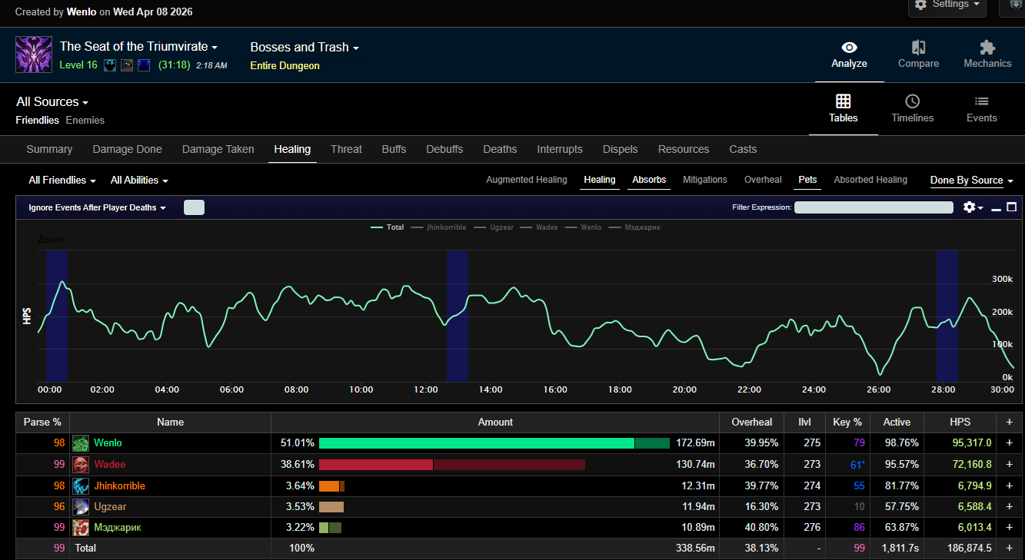Open the Compare view icon
This screenshot has width=1025, height=560.
(918, 48)
